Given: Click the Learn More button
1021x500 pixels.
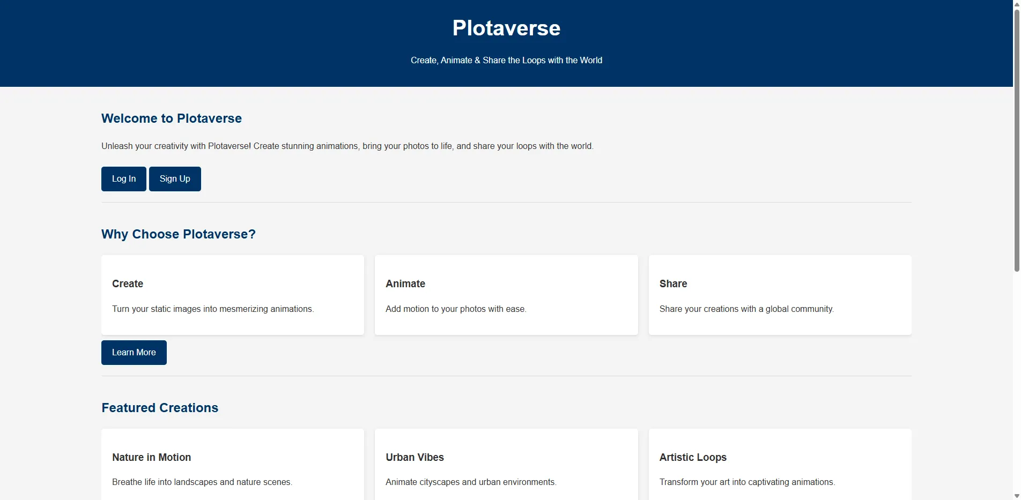Looking at the screenshot, I should tap(134, 352).
